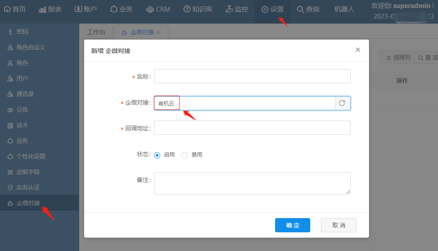The image size is (438, 251).
Task: Click the headset icon beside top 业务
Action: point(114,9)
